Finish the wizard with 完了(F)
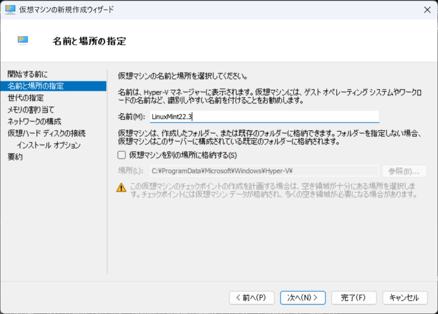This screenshot has height=314, width=438. point(353,298)
